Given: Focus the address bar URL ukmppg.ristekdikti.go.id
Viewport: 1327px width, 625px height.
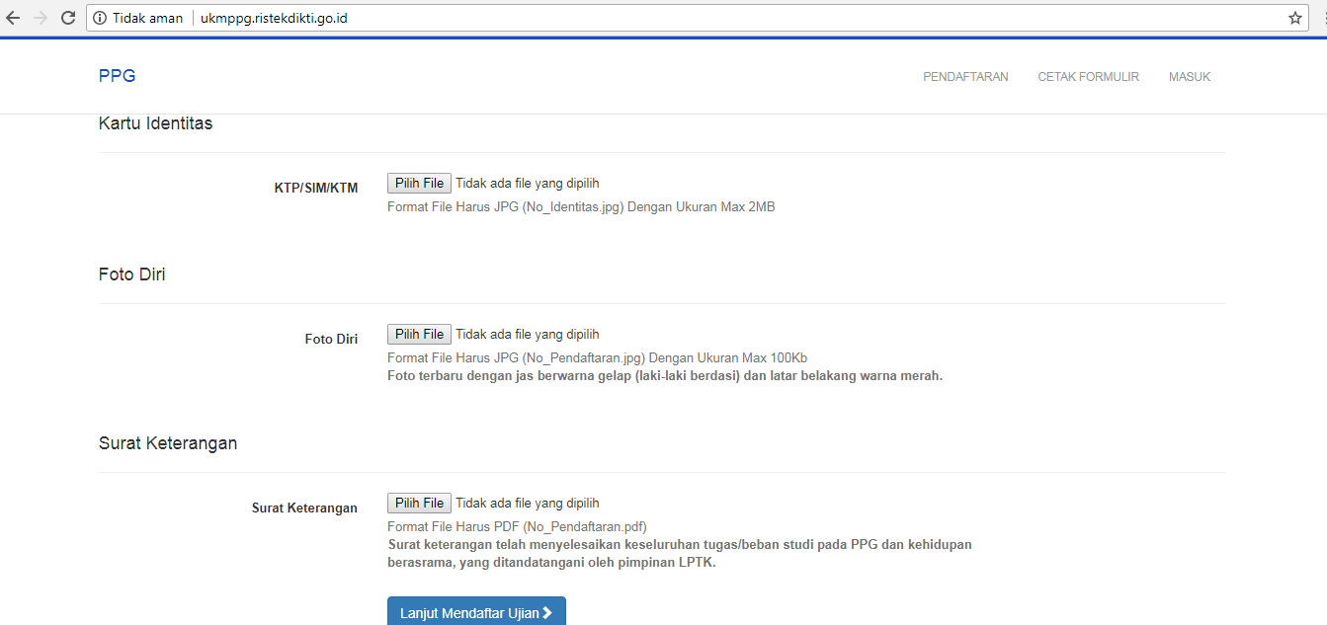Looking at the screenshot, I should (274, 18).
